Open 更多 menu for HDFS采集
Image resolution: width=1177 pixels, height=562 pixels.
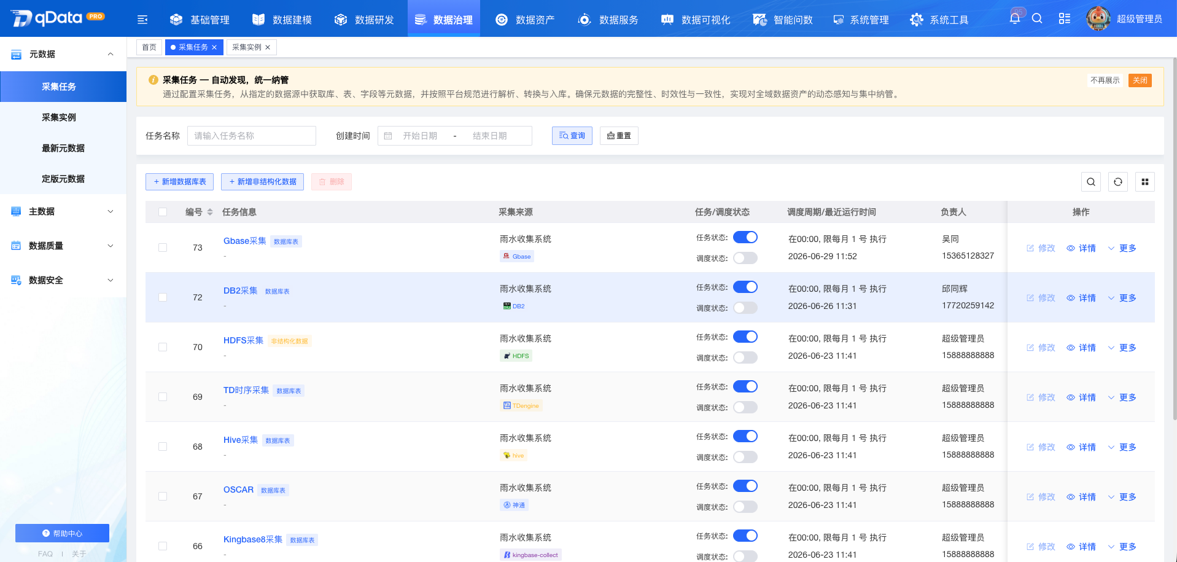click(x=1122, y=348)
